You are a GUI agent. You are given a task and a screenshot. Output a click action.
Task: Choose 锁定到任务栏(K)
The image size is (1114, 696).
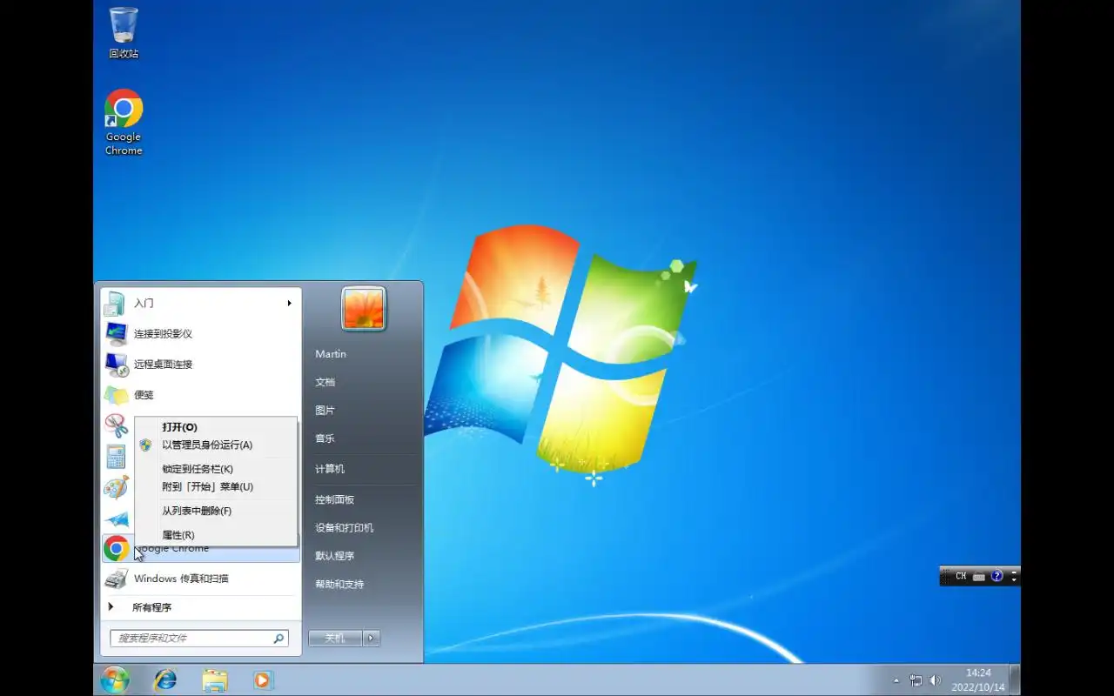pyautogui.click(x=217, y=469)
